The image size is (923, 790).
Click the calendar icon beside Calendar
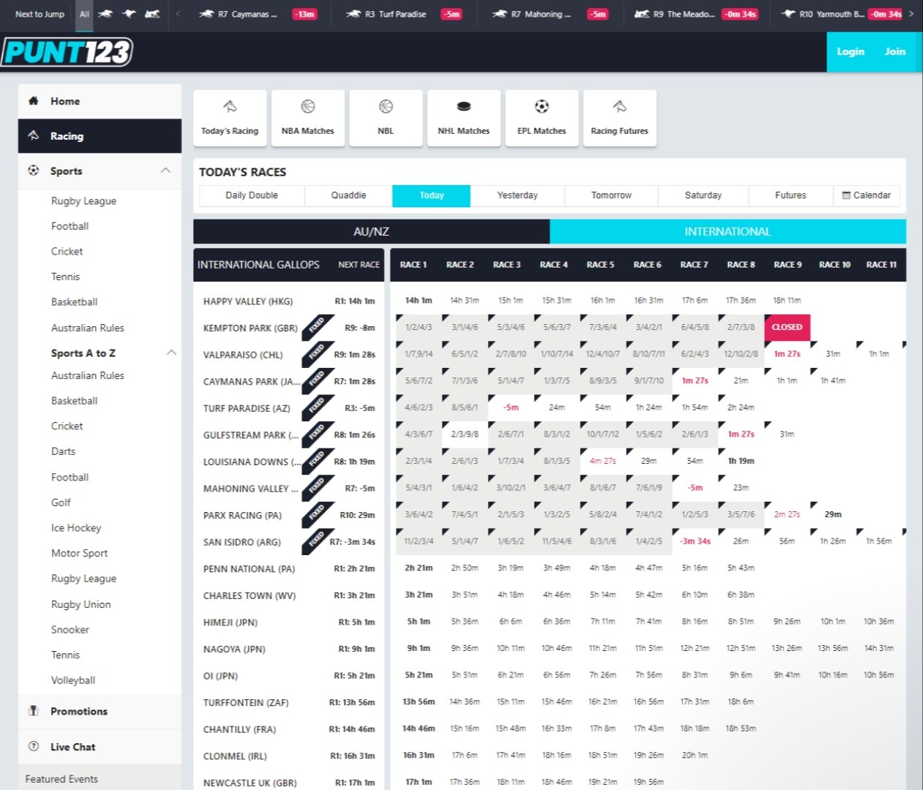(x=846, y=195)
